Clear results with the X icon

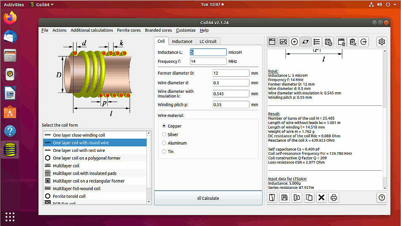click(322, 197)
